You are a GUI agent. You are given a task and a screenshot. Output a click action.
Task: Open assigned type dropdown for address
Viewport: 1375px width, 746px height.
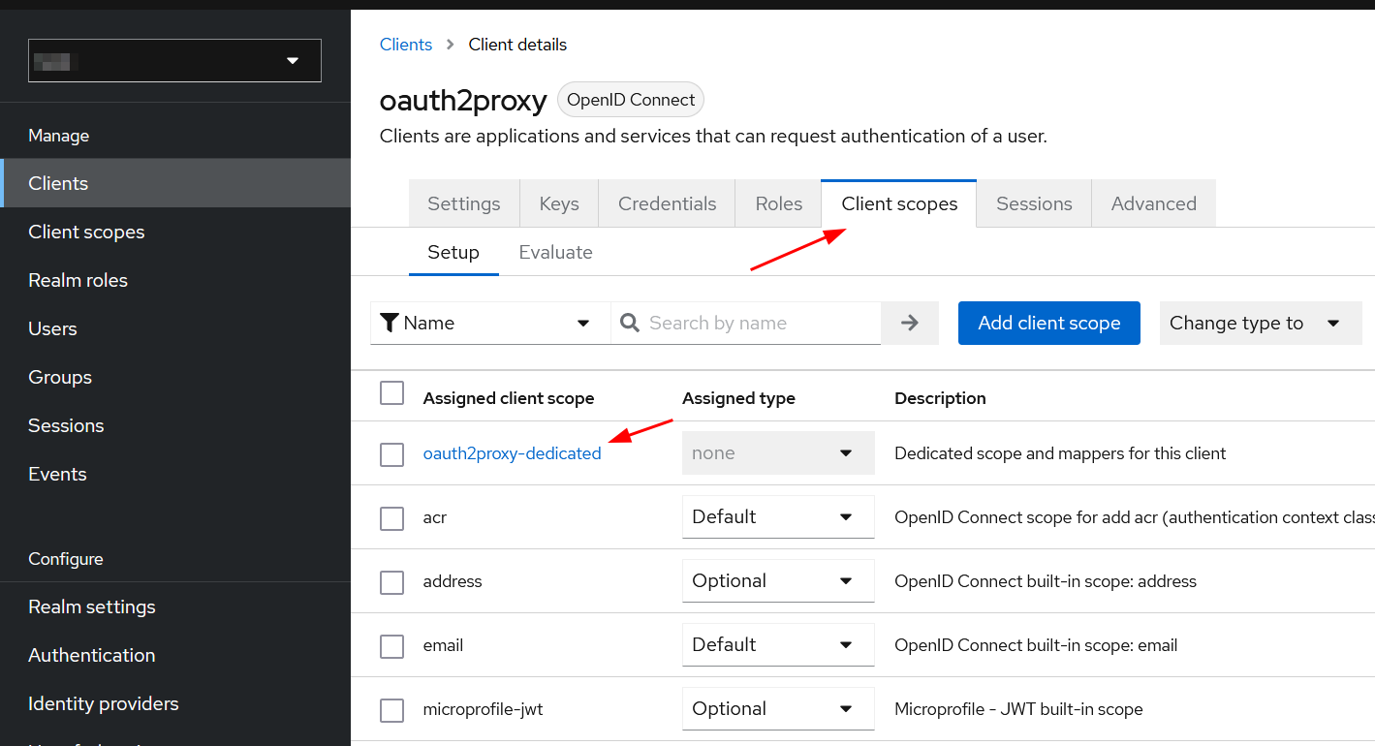(777, 581)
